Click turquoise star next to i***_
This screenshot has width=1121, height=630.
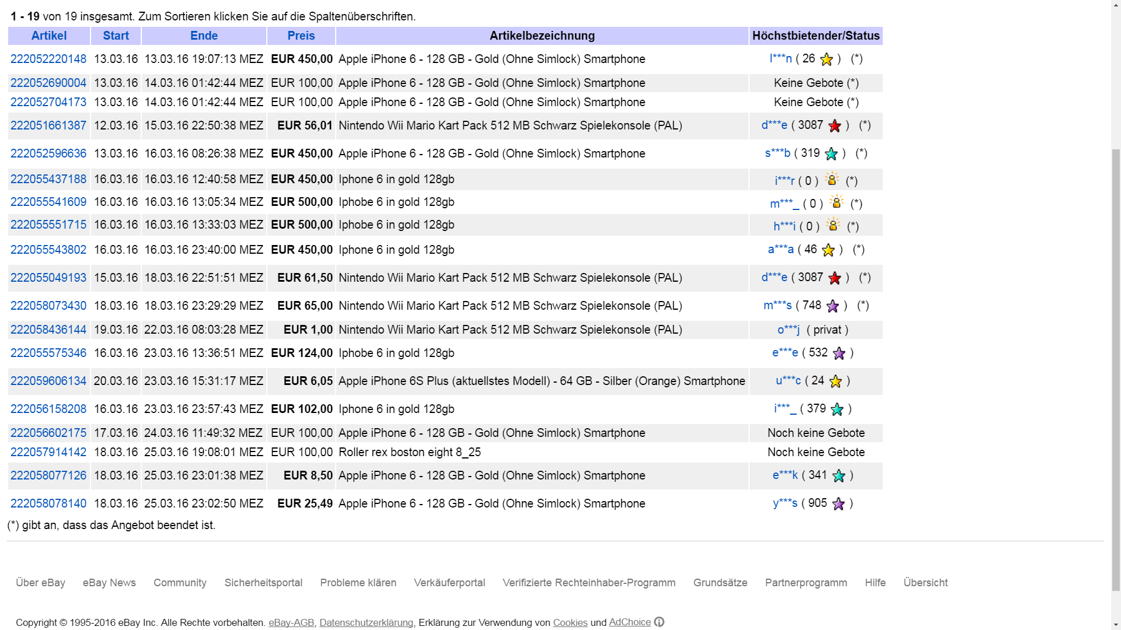pyautogui.click(x=837, y=409)
